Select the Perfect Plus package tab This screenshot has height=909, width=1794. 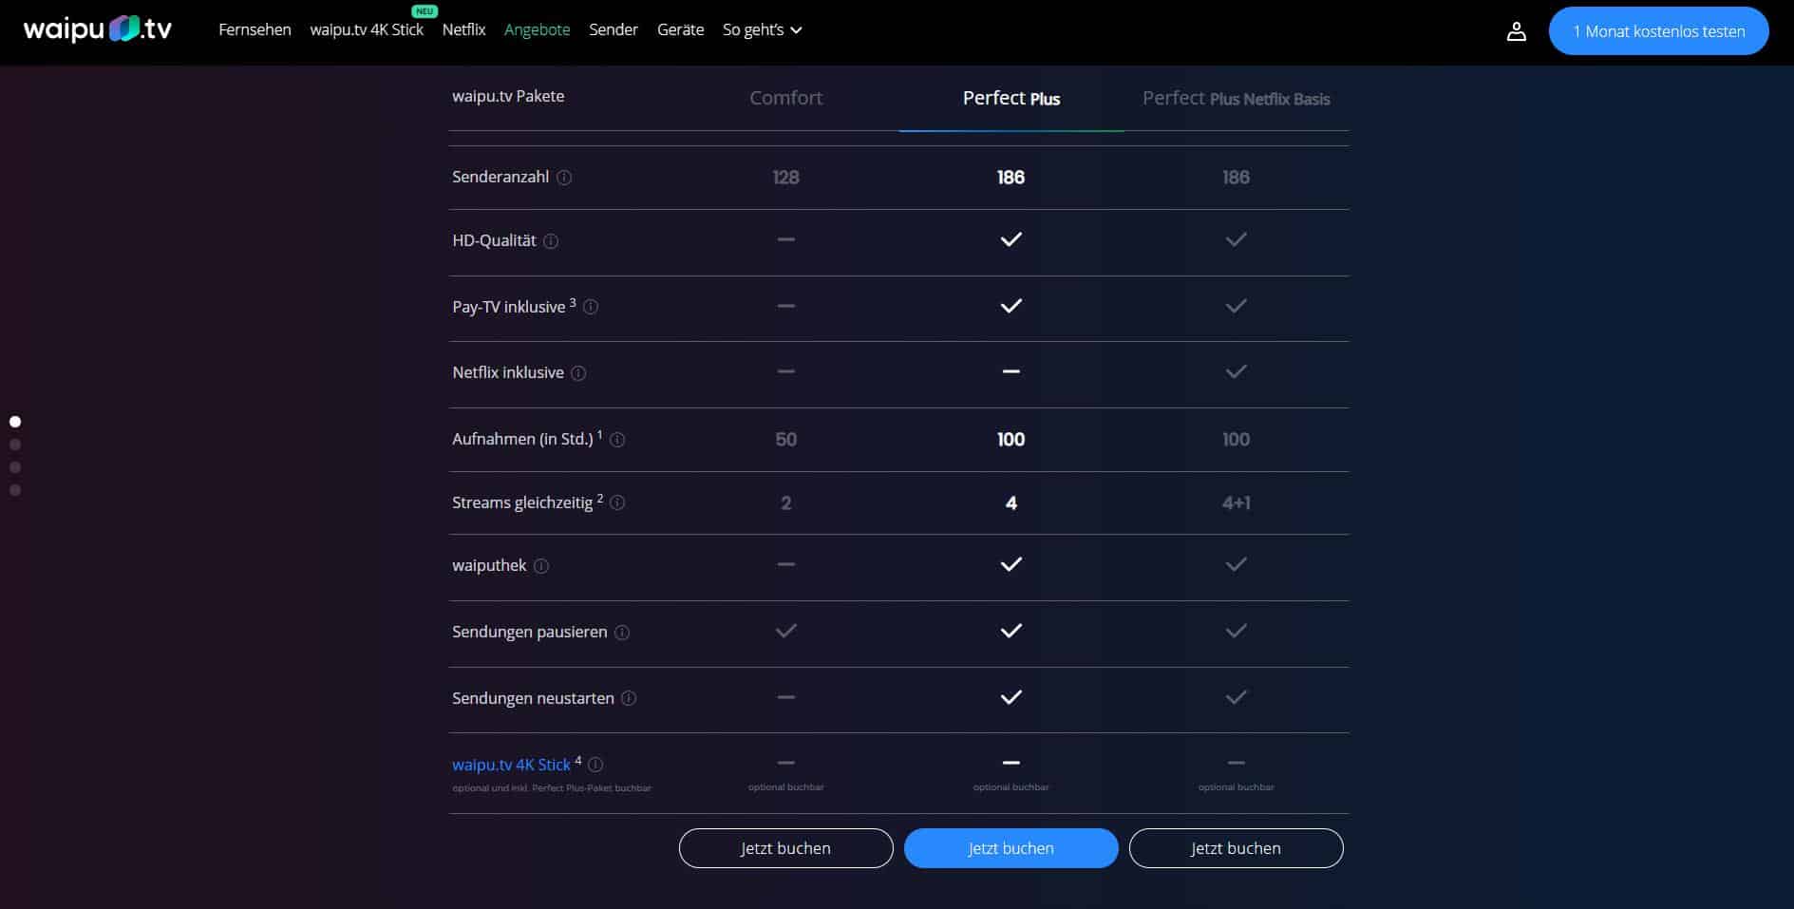pyautogui.click(x=1011, y=98)
